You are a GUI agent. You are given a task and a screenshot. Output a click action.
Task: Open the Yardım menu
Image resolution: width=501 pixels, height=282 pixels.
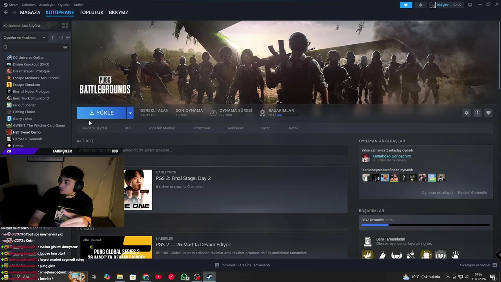[78, 5]
